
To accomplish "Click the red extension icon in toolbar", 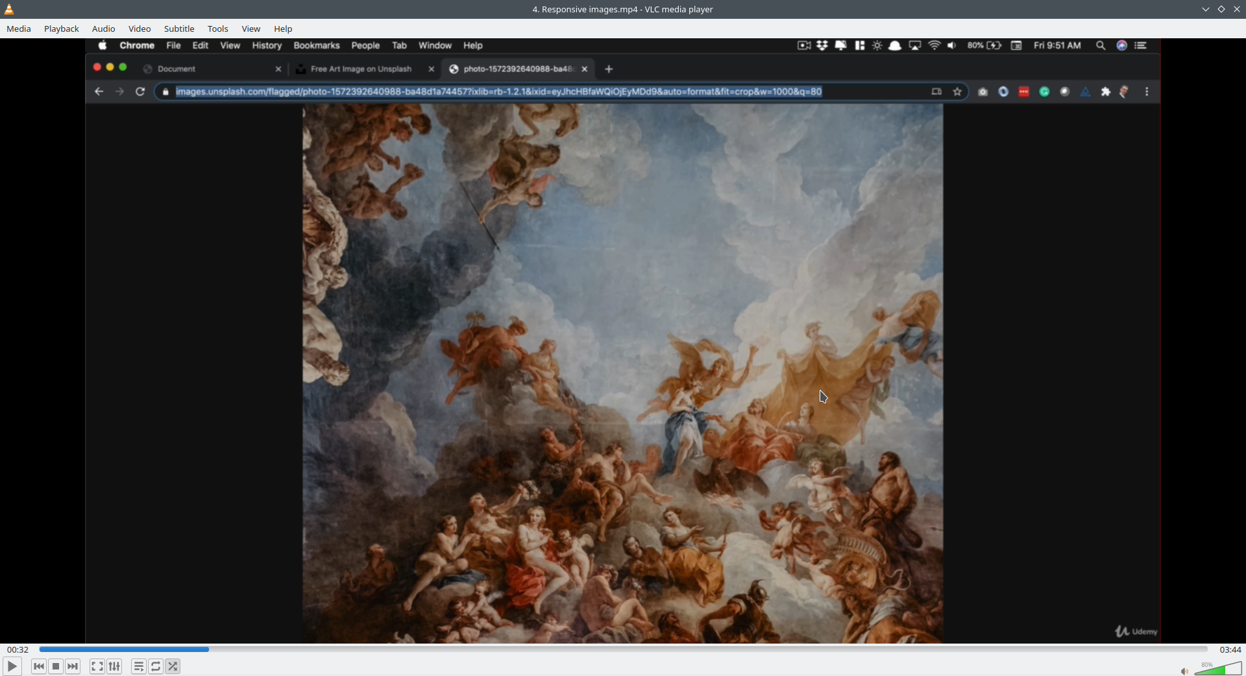I will 1024,91.
